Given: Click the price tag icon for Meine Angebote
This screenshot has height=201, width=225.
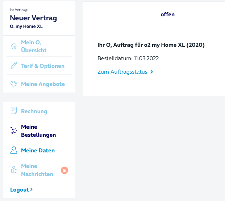Looking at the screenshot, I should [x=14, y=84].
